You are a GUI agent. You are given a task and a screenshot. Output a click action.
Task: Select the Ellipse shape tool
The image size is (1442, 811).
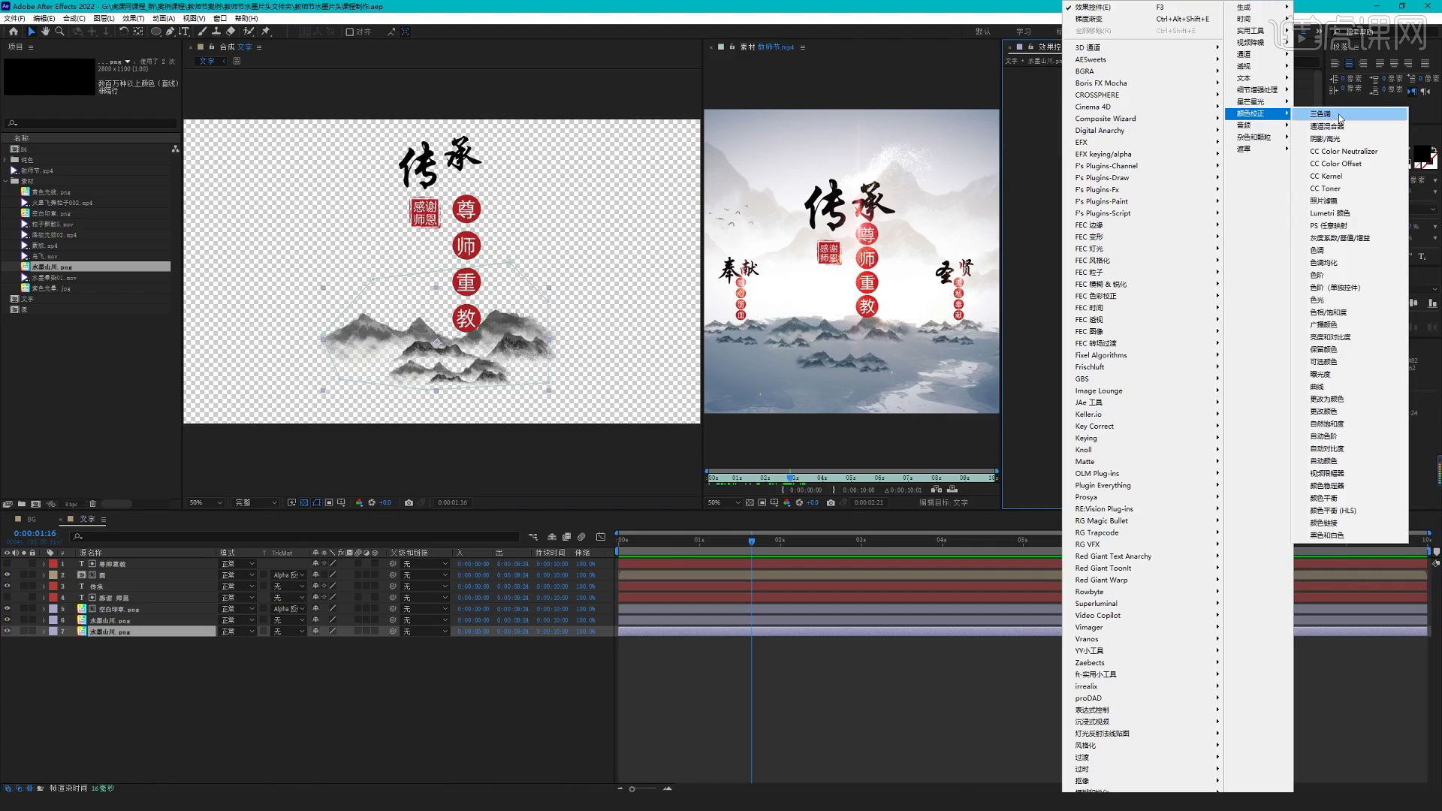(156, 32)
